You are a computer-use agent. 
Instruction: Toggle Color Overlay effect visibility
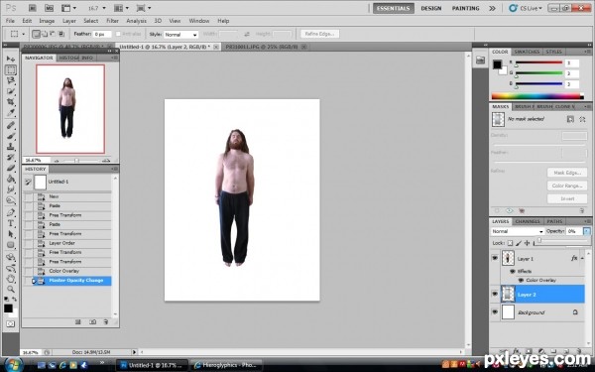521,280
